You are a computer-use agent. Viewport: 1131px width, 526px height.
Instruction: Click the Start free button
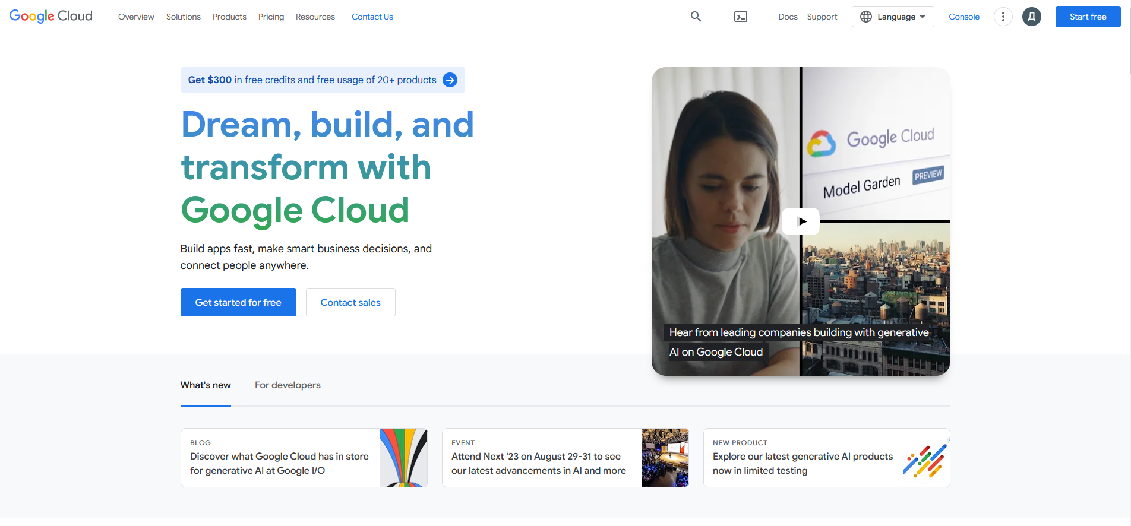1088,17
